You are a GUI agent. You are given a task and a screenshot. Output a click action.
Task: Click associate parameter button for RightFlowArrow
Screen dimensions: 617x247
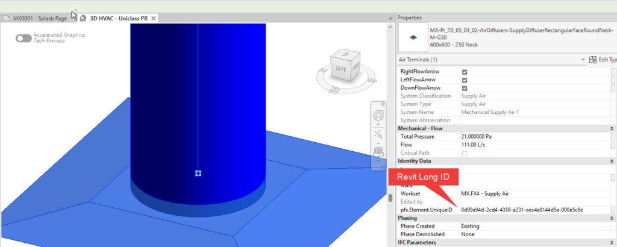pos(613,72)
